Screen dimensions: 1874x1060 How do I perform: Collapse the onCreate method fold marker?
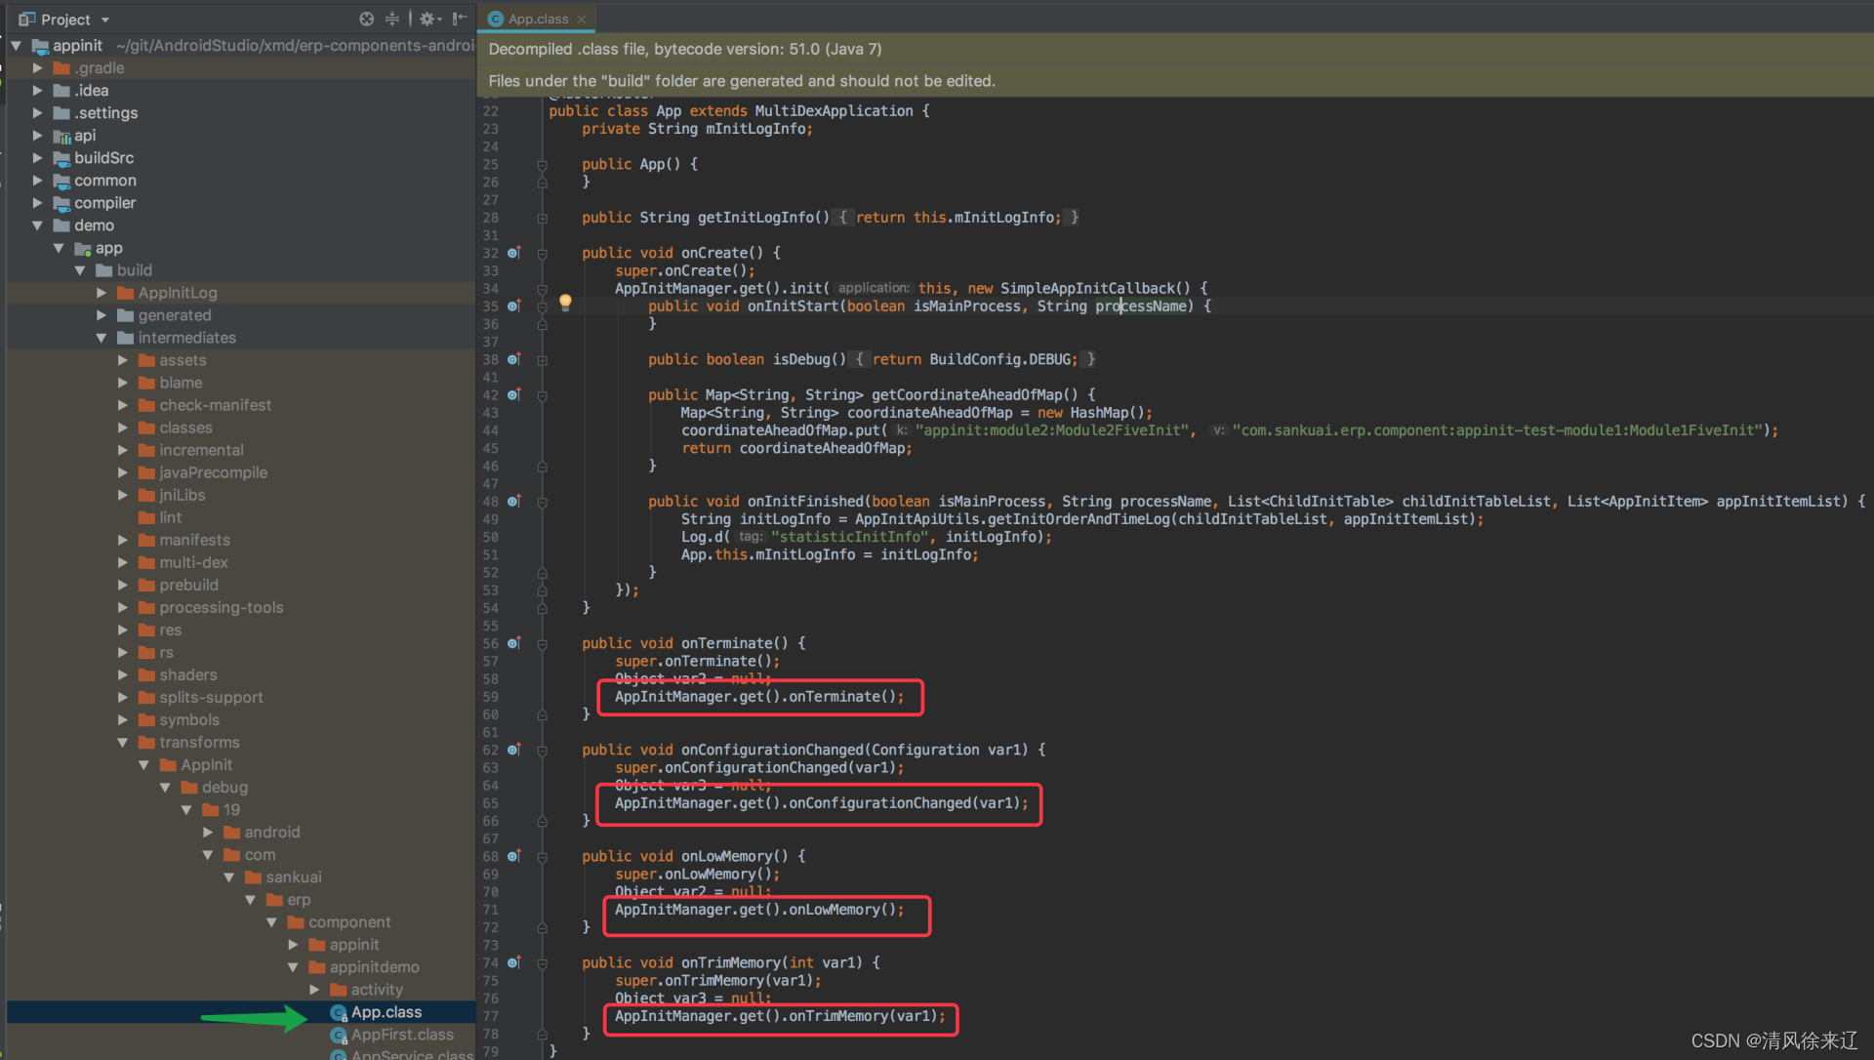coord(542,254)
